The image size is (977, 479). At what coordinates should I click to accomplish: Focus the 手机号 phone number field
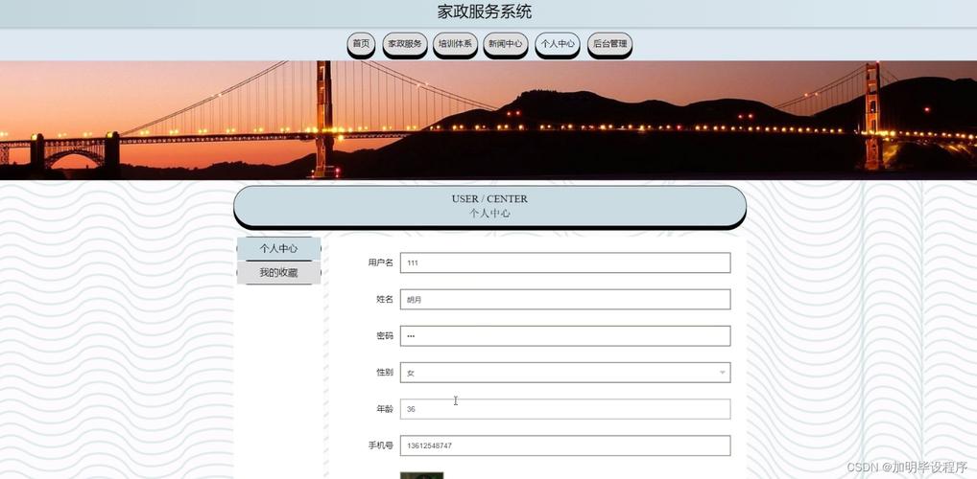[564, 445]
